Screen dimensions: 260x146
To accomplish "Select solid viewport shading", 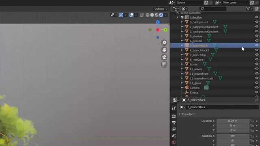I will pyautogui.click(x=152, y=15).
